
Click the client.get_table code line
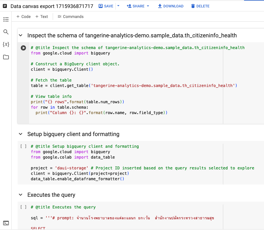pos(134,86)
